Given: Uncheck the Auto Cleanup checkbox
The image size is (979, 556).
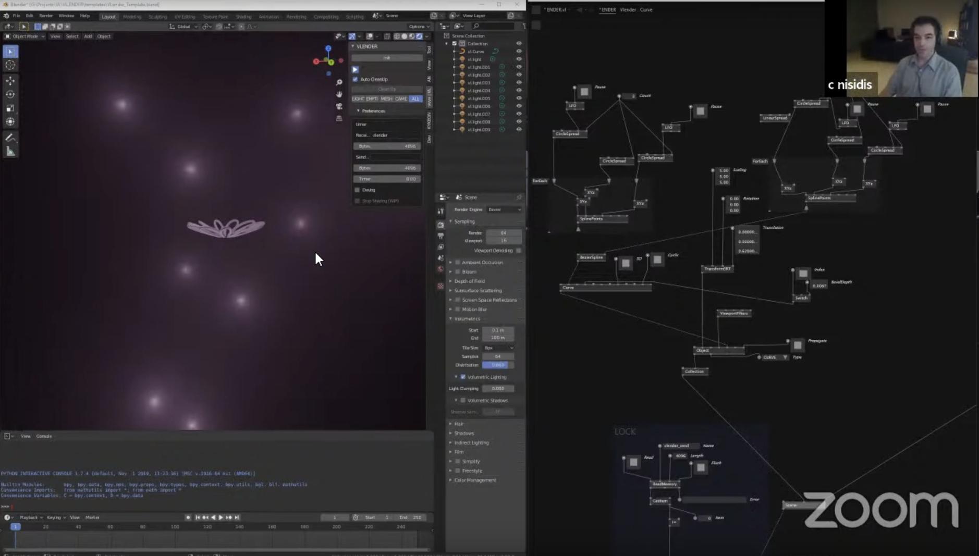Looking at the screenshot, I should (x=356, y=79).
